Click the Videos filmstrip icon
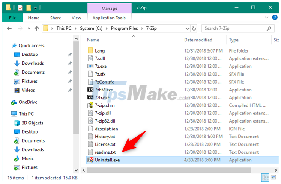The width and height of the screenshot is (281, 184). pos(17,90)
